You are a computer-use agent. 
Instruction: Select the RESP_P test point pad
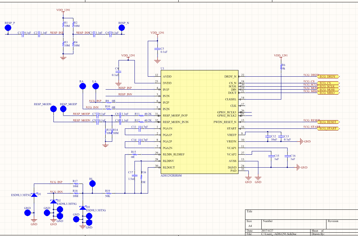(8, 28)
